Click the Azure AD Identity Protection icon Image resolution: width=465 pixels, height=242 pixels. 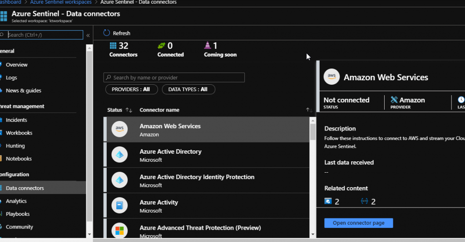click(119, 180)
